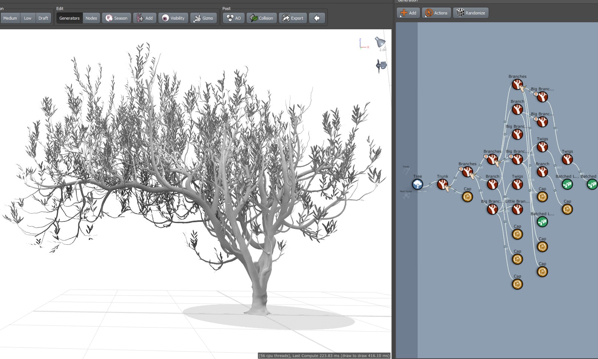Select the Twigs node below Little Bran's row neighbor Branch
This screenshot has height=359, width=598.
(517, 184)
